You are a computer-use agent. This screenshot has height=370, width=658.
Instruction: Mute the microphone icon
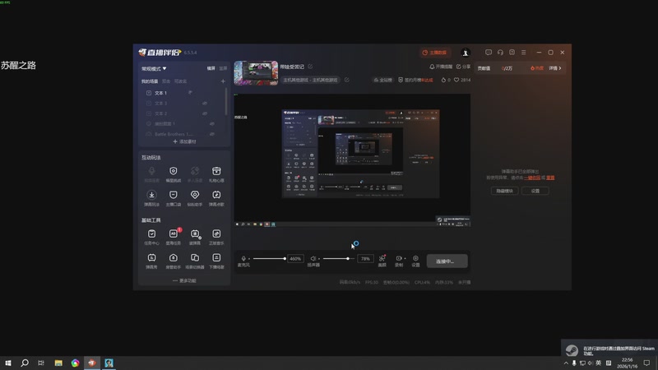coord(243,258)
